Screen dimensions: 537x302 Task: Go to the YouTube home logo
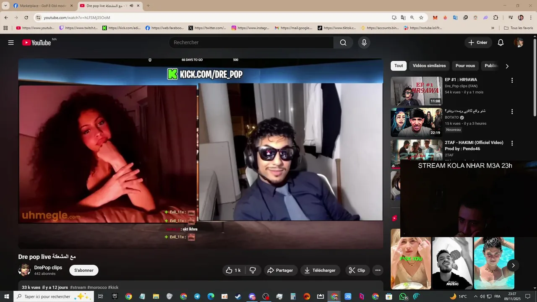(x=36, y=42)
